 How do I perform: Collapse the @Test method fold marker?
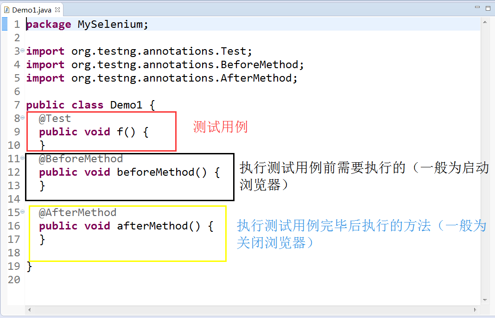(x=22, y=118)
